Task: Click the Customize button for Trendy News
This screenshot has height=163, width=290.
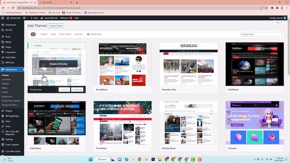Action: coord(77,90)
